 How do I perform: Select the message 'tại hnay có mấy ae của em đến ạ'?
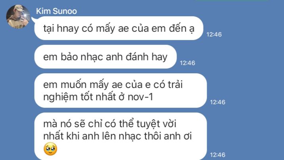coord(119,28)
